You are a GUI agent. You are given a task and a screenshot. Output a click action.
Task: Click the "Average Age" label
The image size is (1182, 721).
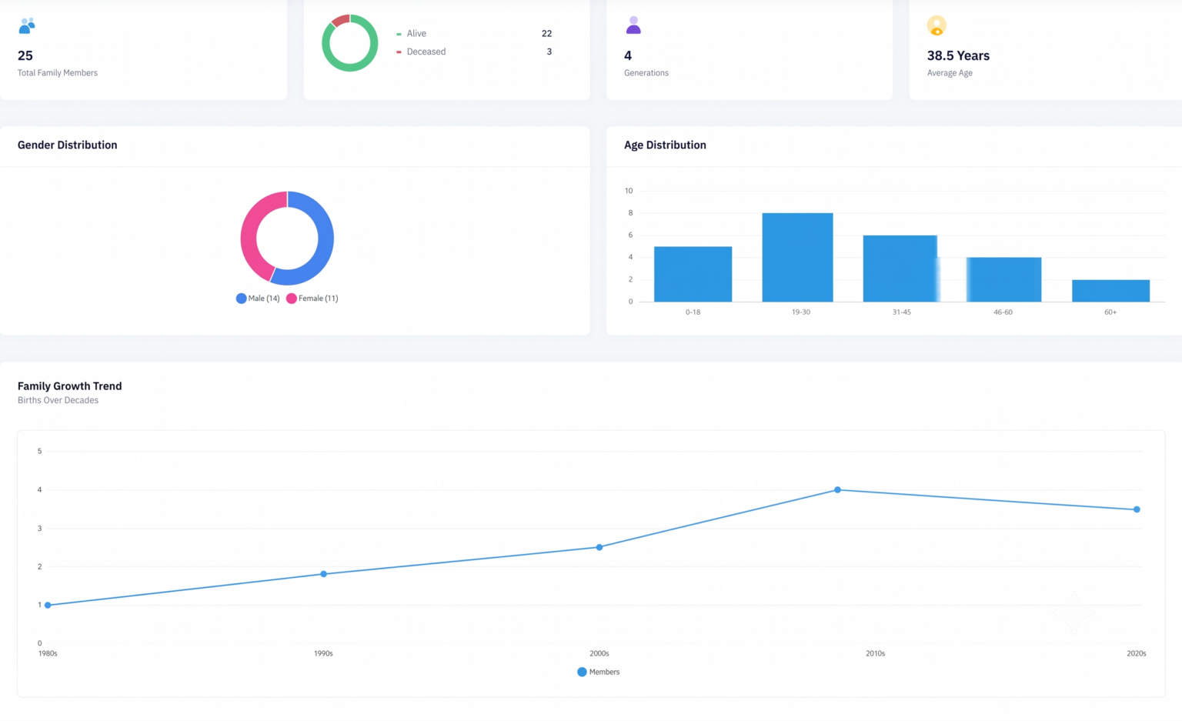click(950, 73)
